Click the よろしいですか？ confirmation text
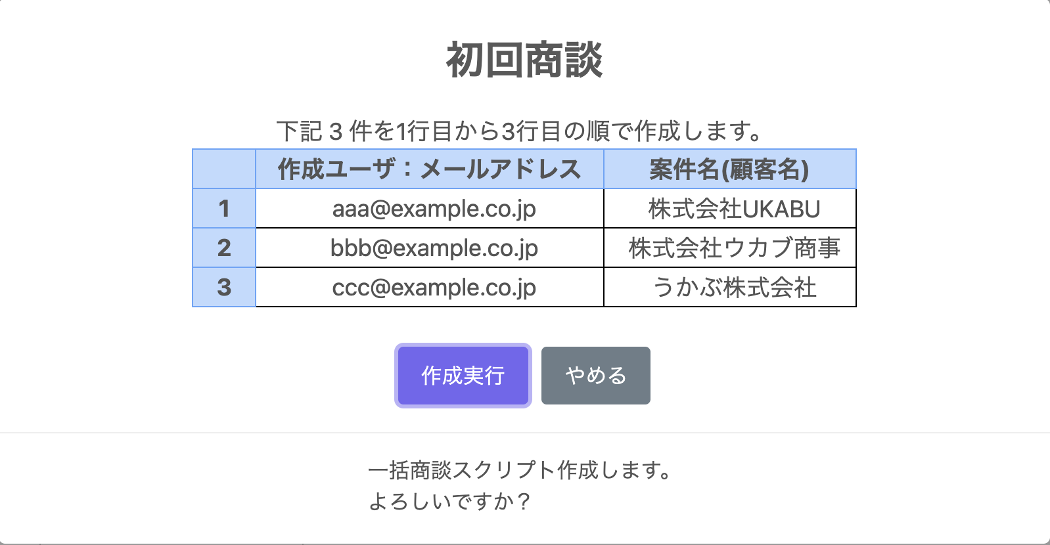 (x=449, y=502)
